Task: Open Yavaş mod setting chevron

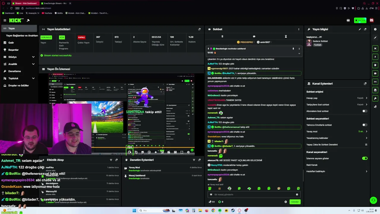Action: 366,131
